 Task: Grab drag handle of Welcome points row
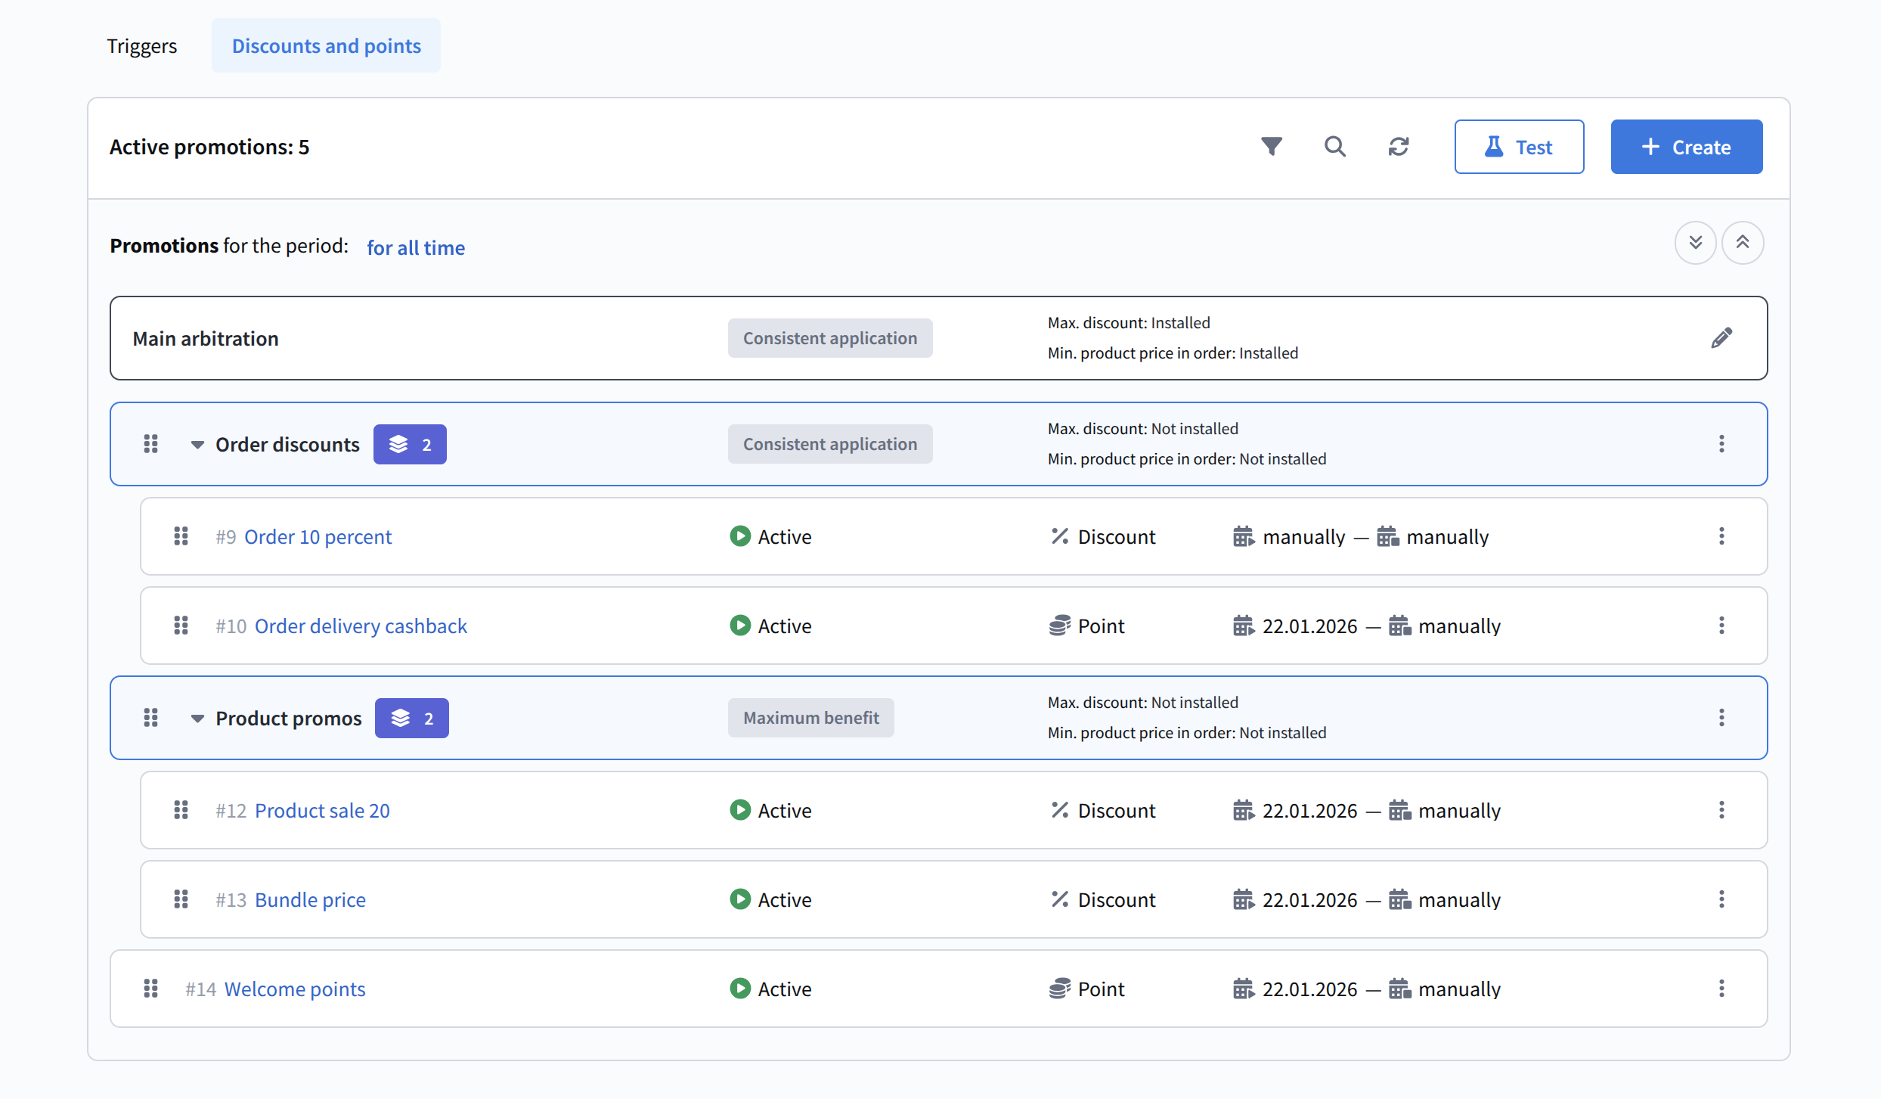pyautogui.click(x=150, y=989)
